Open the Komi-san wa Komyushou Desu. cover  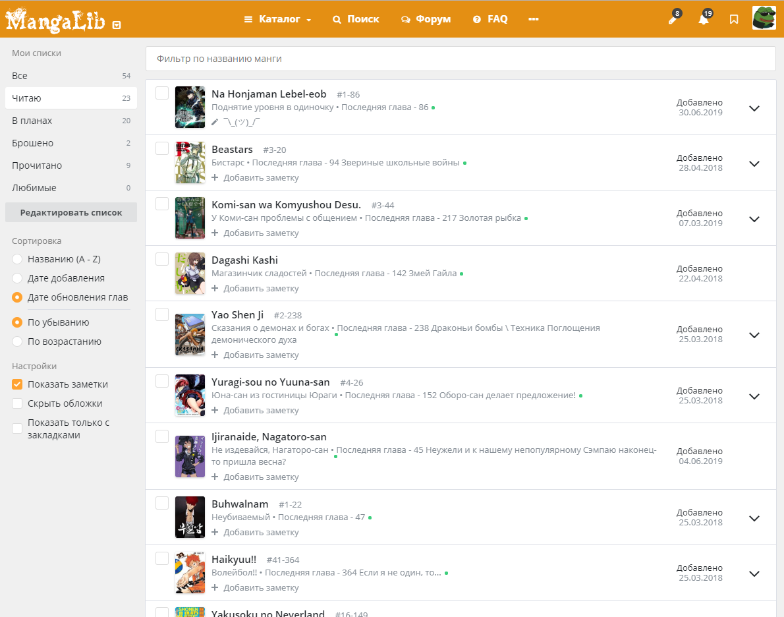point(190,218)
